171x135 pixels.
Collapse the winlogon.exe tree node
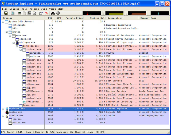pos(14,43)
